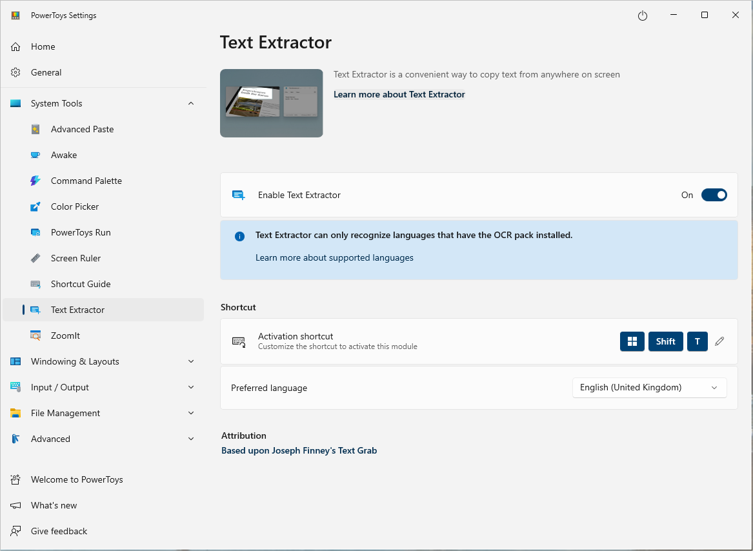Click the PowerToys app logo icon

tap(15, 15)
